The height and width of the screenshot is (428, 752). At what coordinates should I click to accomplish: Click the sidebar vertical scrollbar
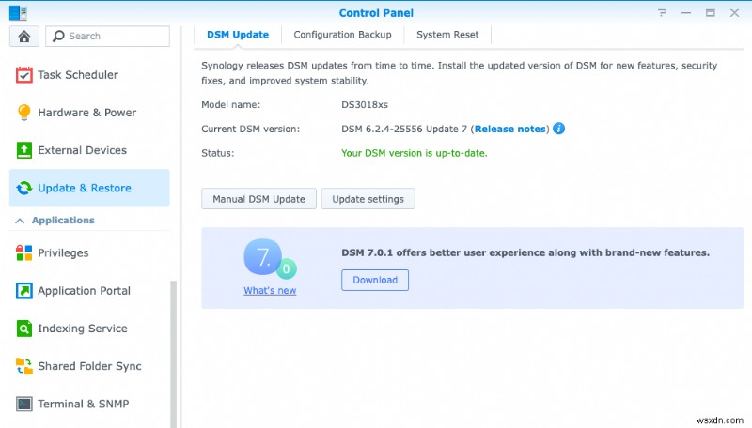click(174, 353)
